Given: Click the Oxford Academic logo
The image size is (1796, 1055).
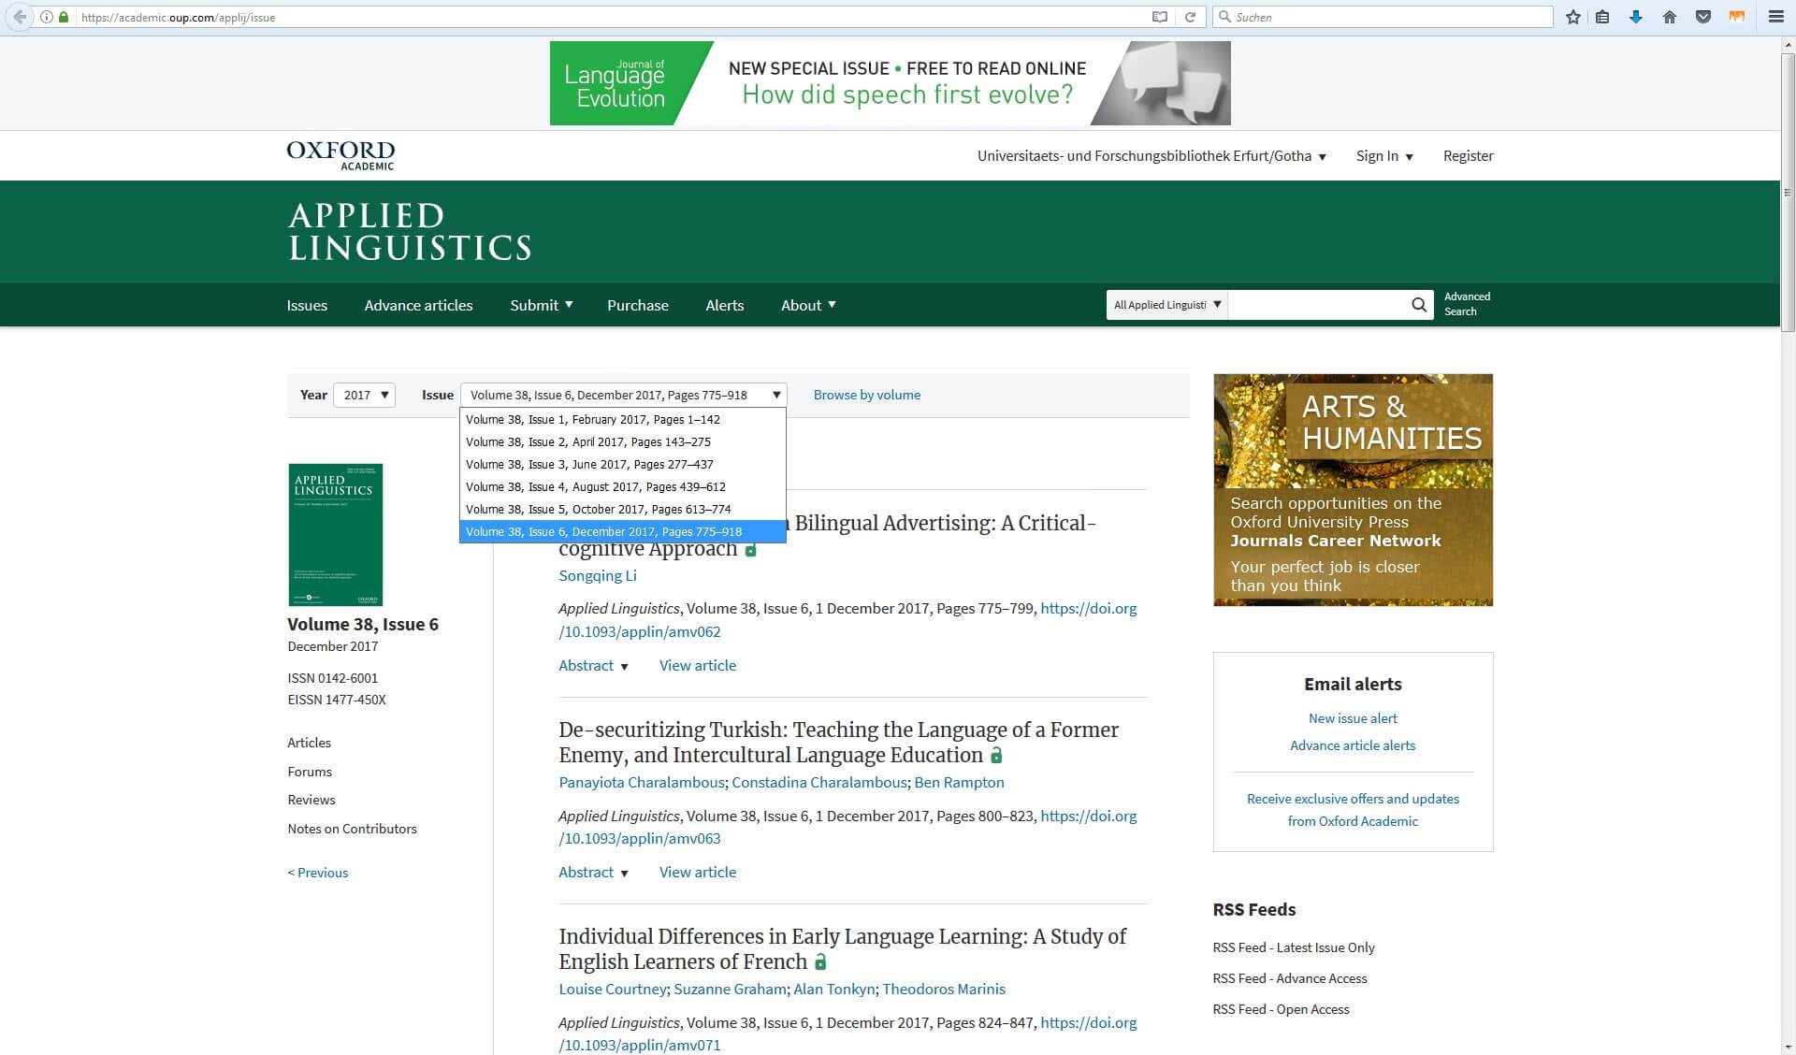Looking at the screenshot, I should (x=340, y=155).
